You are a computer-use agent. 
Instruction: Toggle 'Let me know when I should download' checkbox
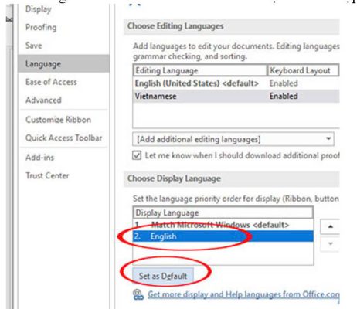(x=137, y=155)
